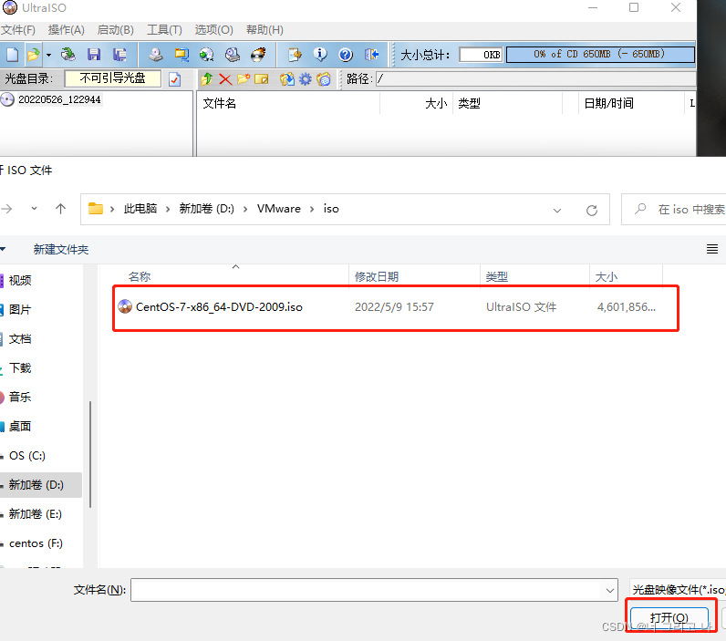Open the 光盘映像文件 file type filter dropdown
Screen dimensions: 726x641
click(678, 590)
